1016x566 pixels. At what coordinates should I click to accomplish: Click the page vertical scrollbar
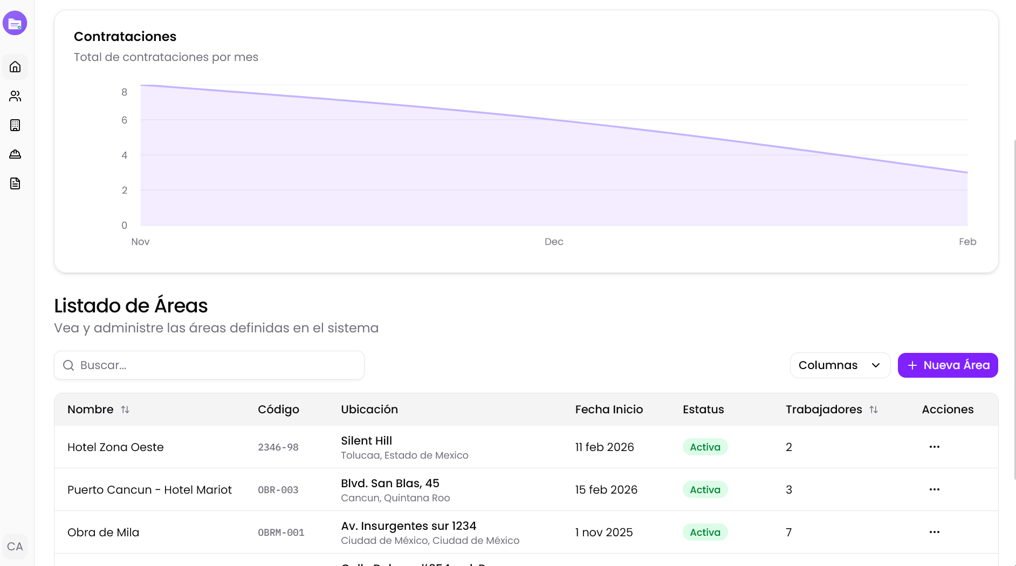[x=1014, y=308]
